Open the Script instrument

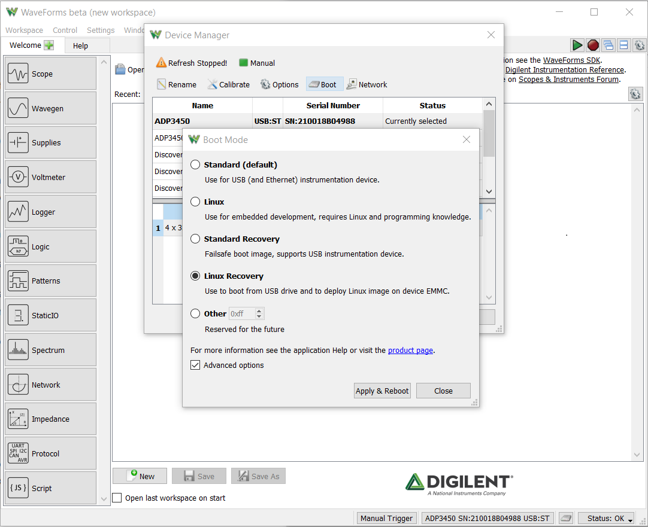50,489
